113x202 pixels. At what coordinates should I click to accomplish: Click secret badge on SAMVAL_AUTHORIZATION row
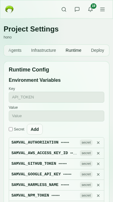86,142
